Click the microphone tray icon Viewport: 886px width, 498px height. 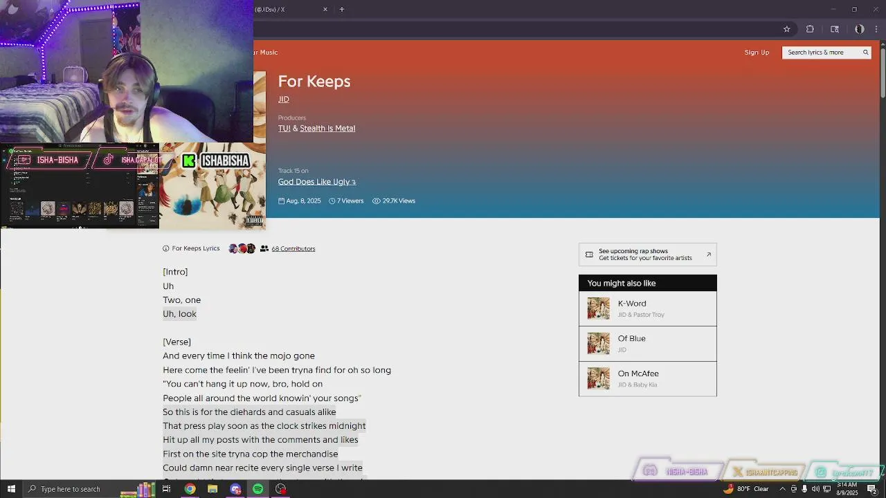pos(804,489)
